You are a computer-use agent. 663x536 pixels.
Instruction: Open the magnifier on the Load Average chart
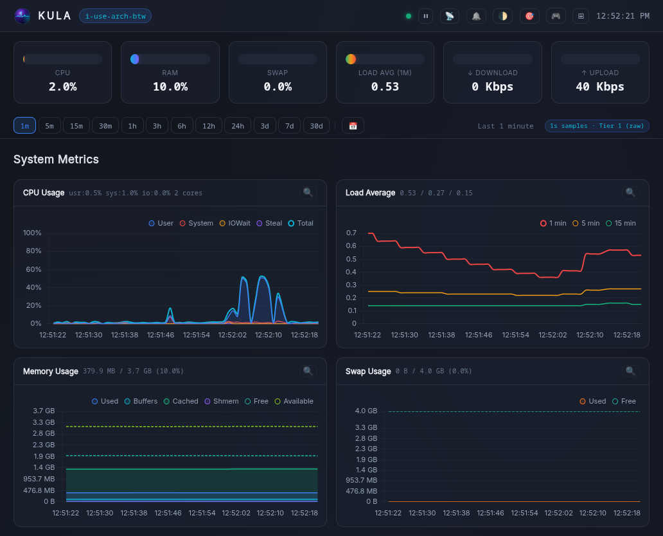(x=630, y=192)
